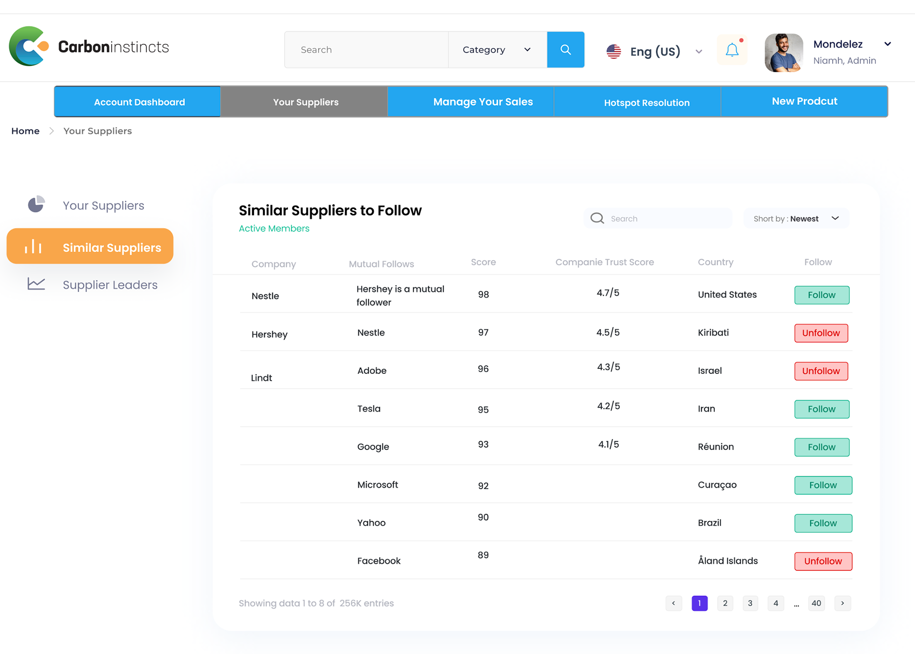Unfollow the Facebook row supplier
The height and width of the screenshot is (654, 915).
point(823,561)
